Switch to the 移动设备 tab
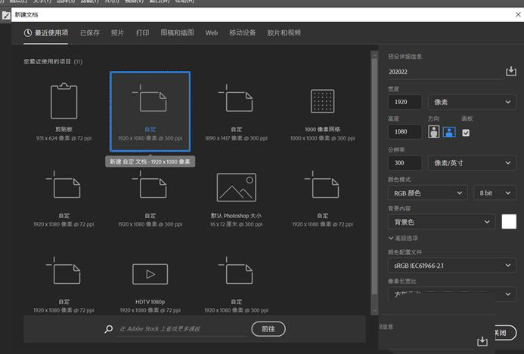This screenshot has height=354, width=524. click(x=242, y=32)
